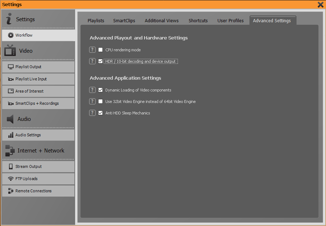Click the Remote Connections icon
This screenshot has height=226, width=326.
click(x=11, y=191)
